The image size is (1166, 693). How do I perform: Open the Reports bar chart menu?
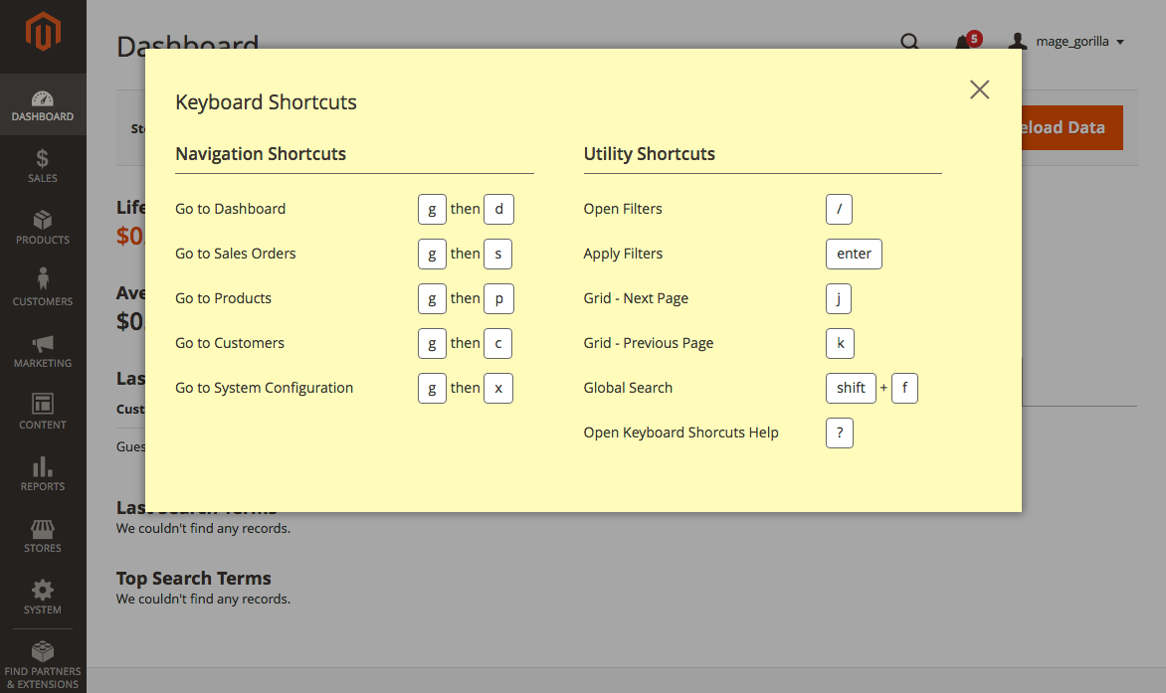[x=43, y=473]
